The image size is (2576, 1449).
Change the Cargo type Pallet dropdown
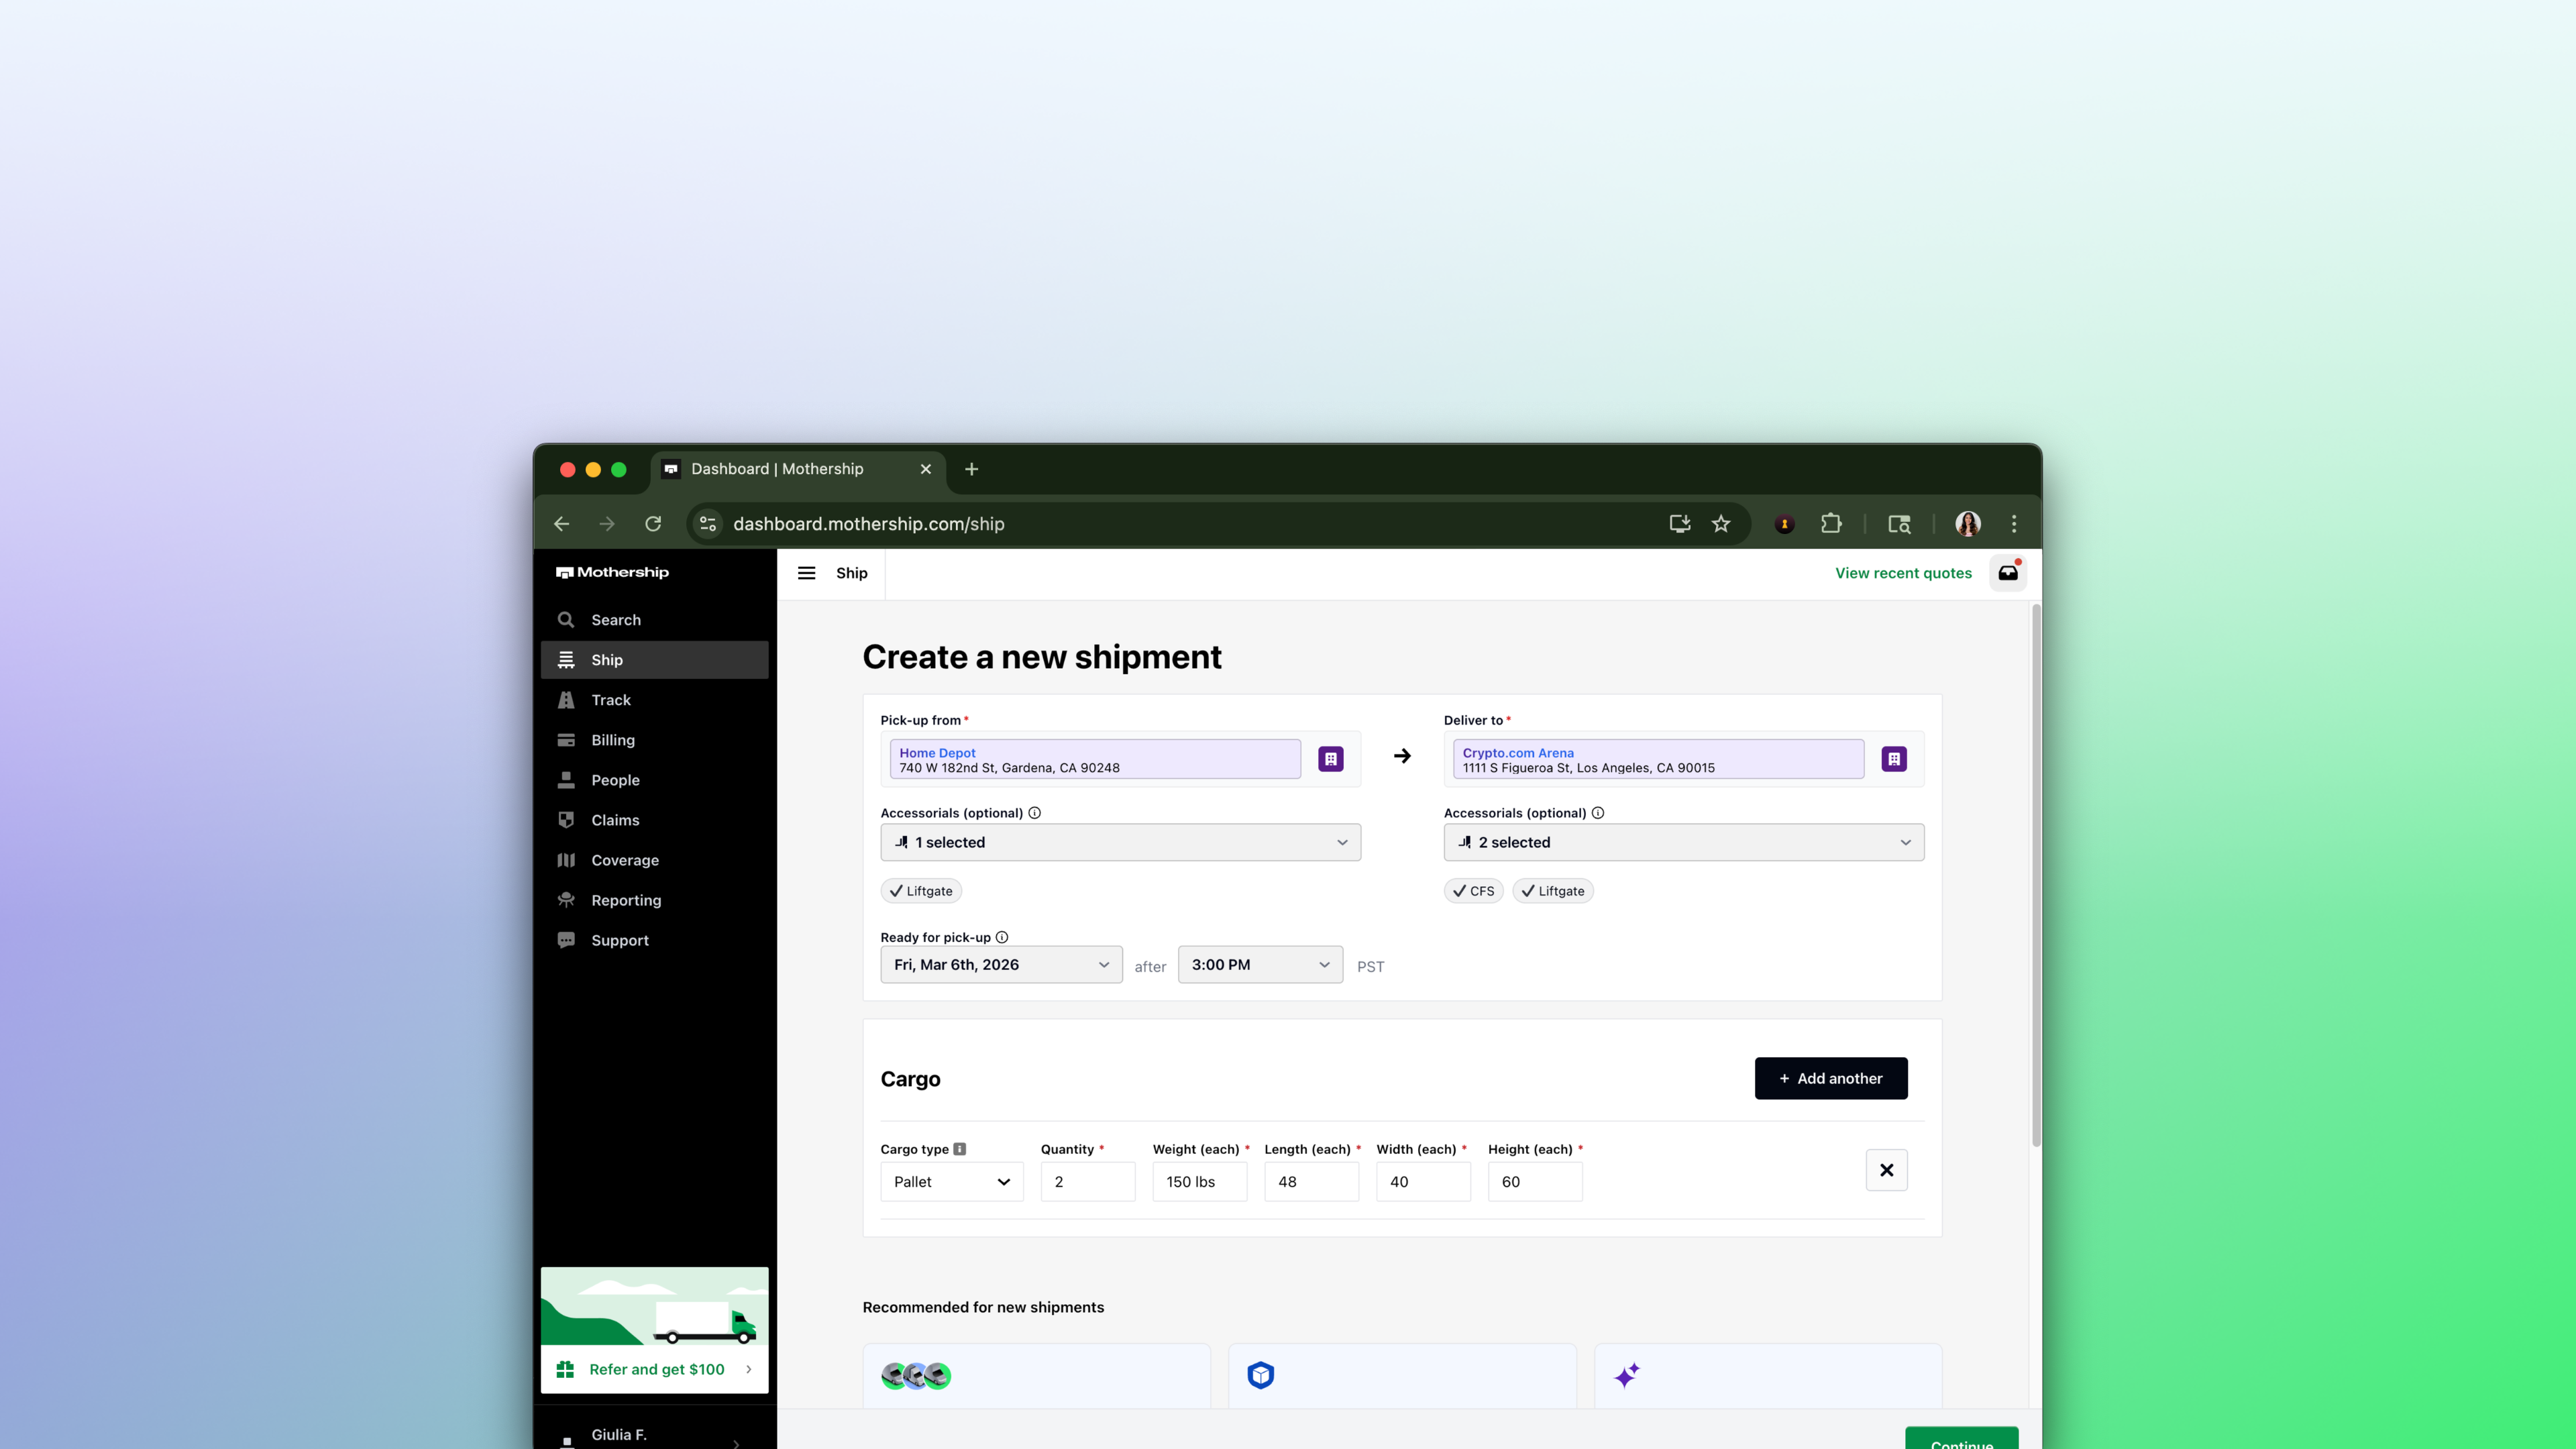[951, 1182]
